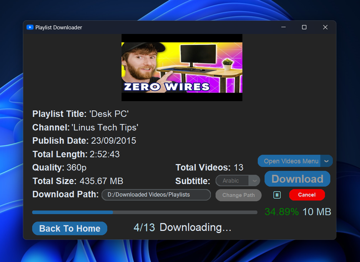Viewport: 360px width, 262px height.
Task: Click the green 34.89% progress percentage
Action: (x=282, y=212)
